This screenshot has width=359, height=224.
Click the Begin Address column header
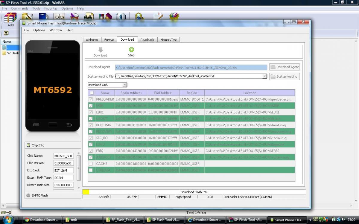(x=131, y=93)
